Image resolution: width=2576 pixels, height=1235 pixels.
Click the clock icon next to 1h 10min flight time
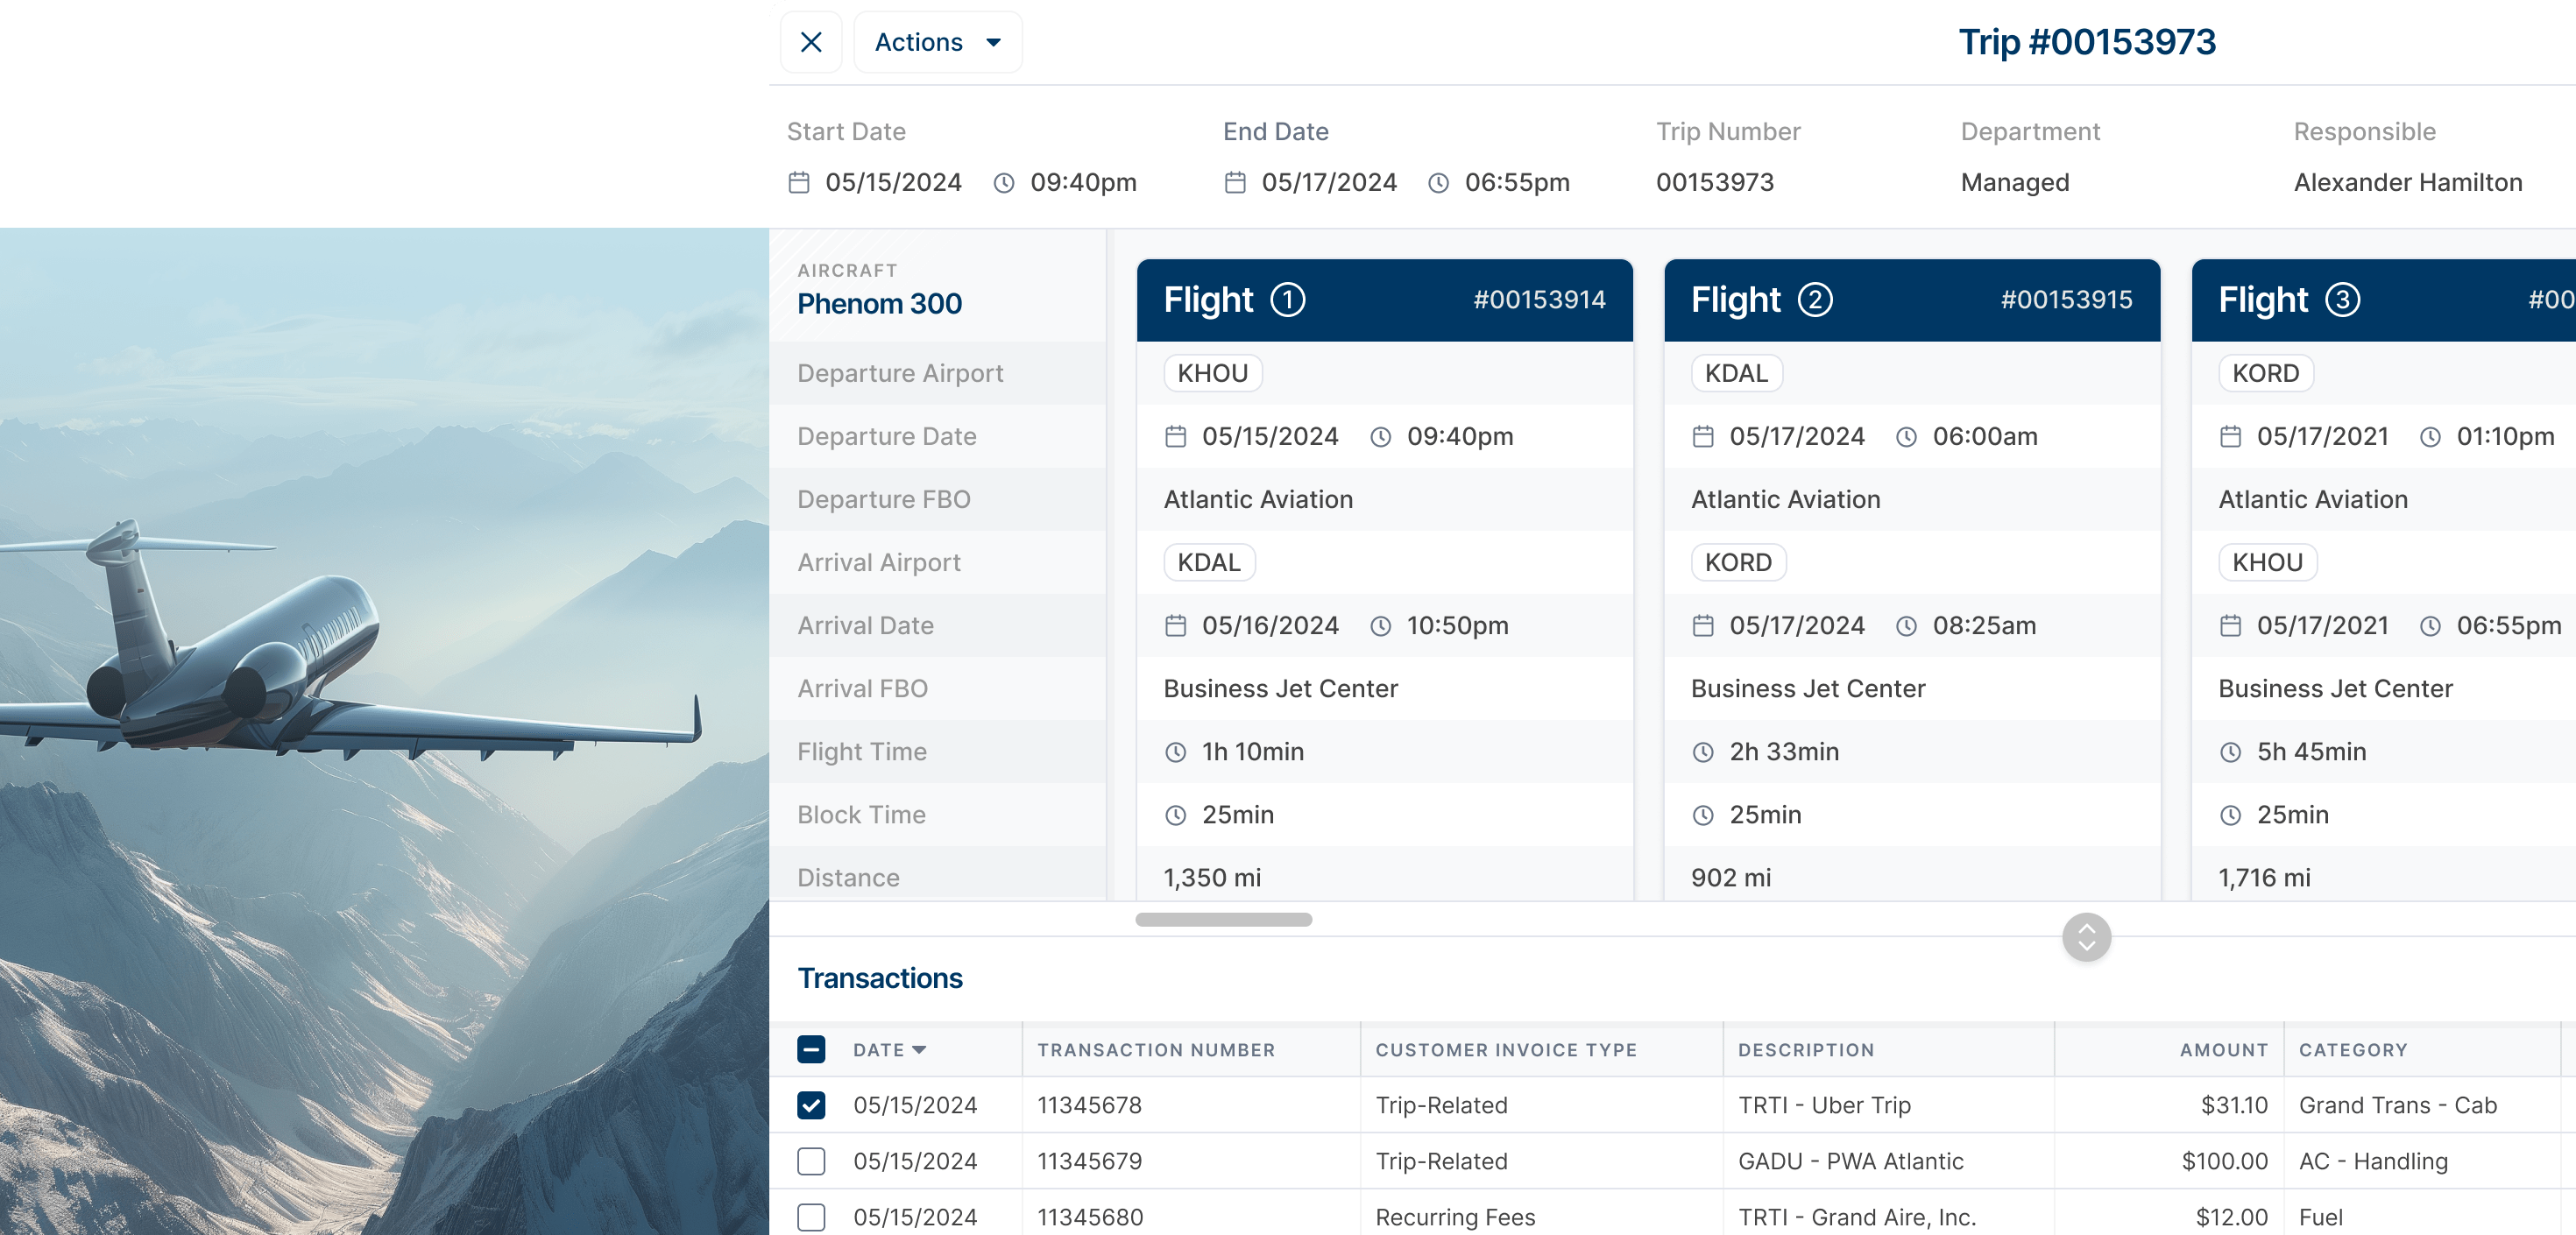click(1175, 752)
